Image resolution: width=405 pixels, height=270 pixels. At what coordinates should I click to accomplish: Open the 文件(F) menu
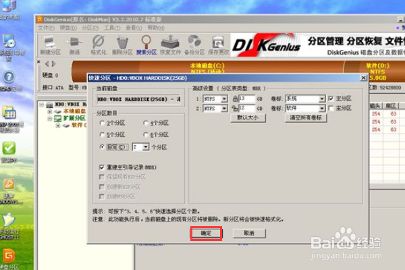pyautogui.click(x=46, y=28)
